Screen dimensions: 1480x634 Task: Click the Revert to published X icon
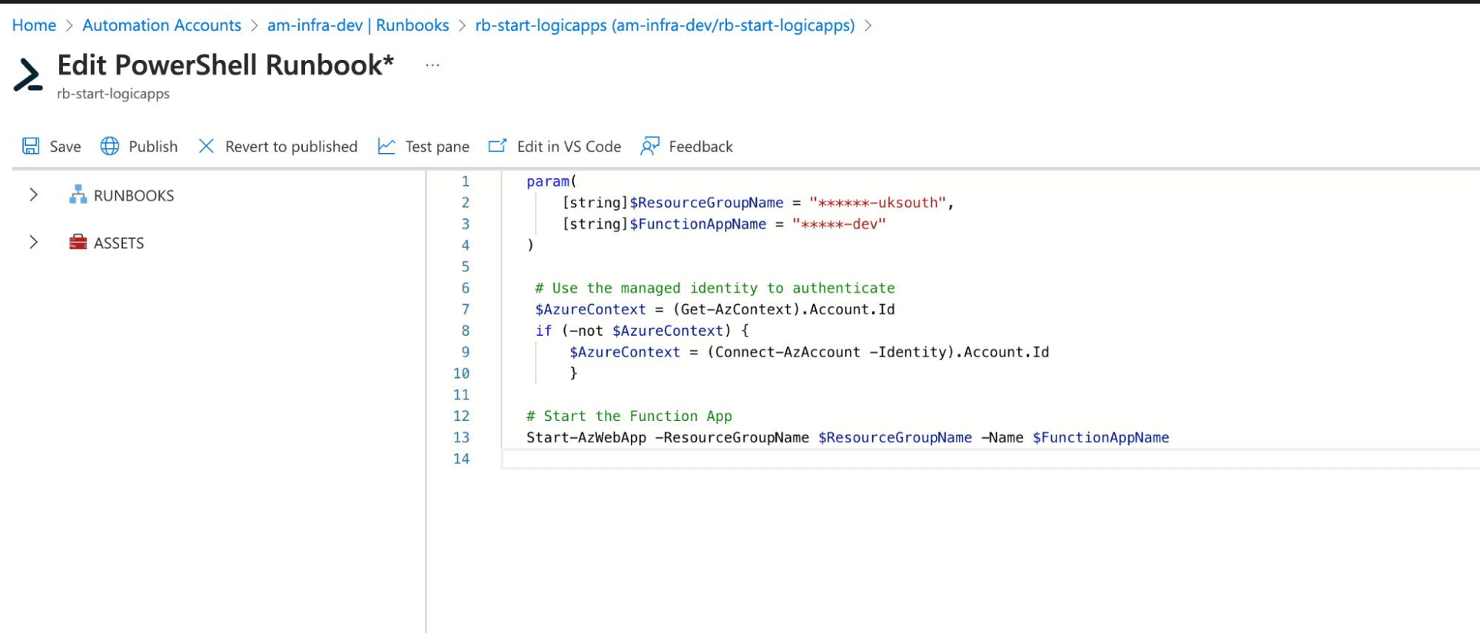[x=207, y=146]
